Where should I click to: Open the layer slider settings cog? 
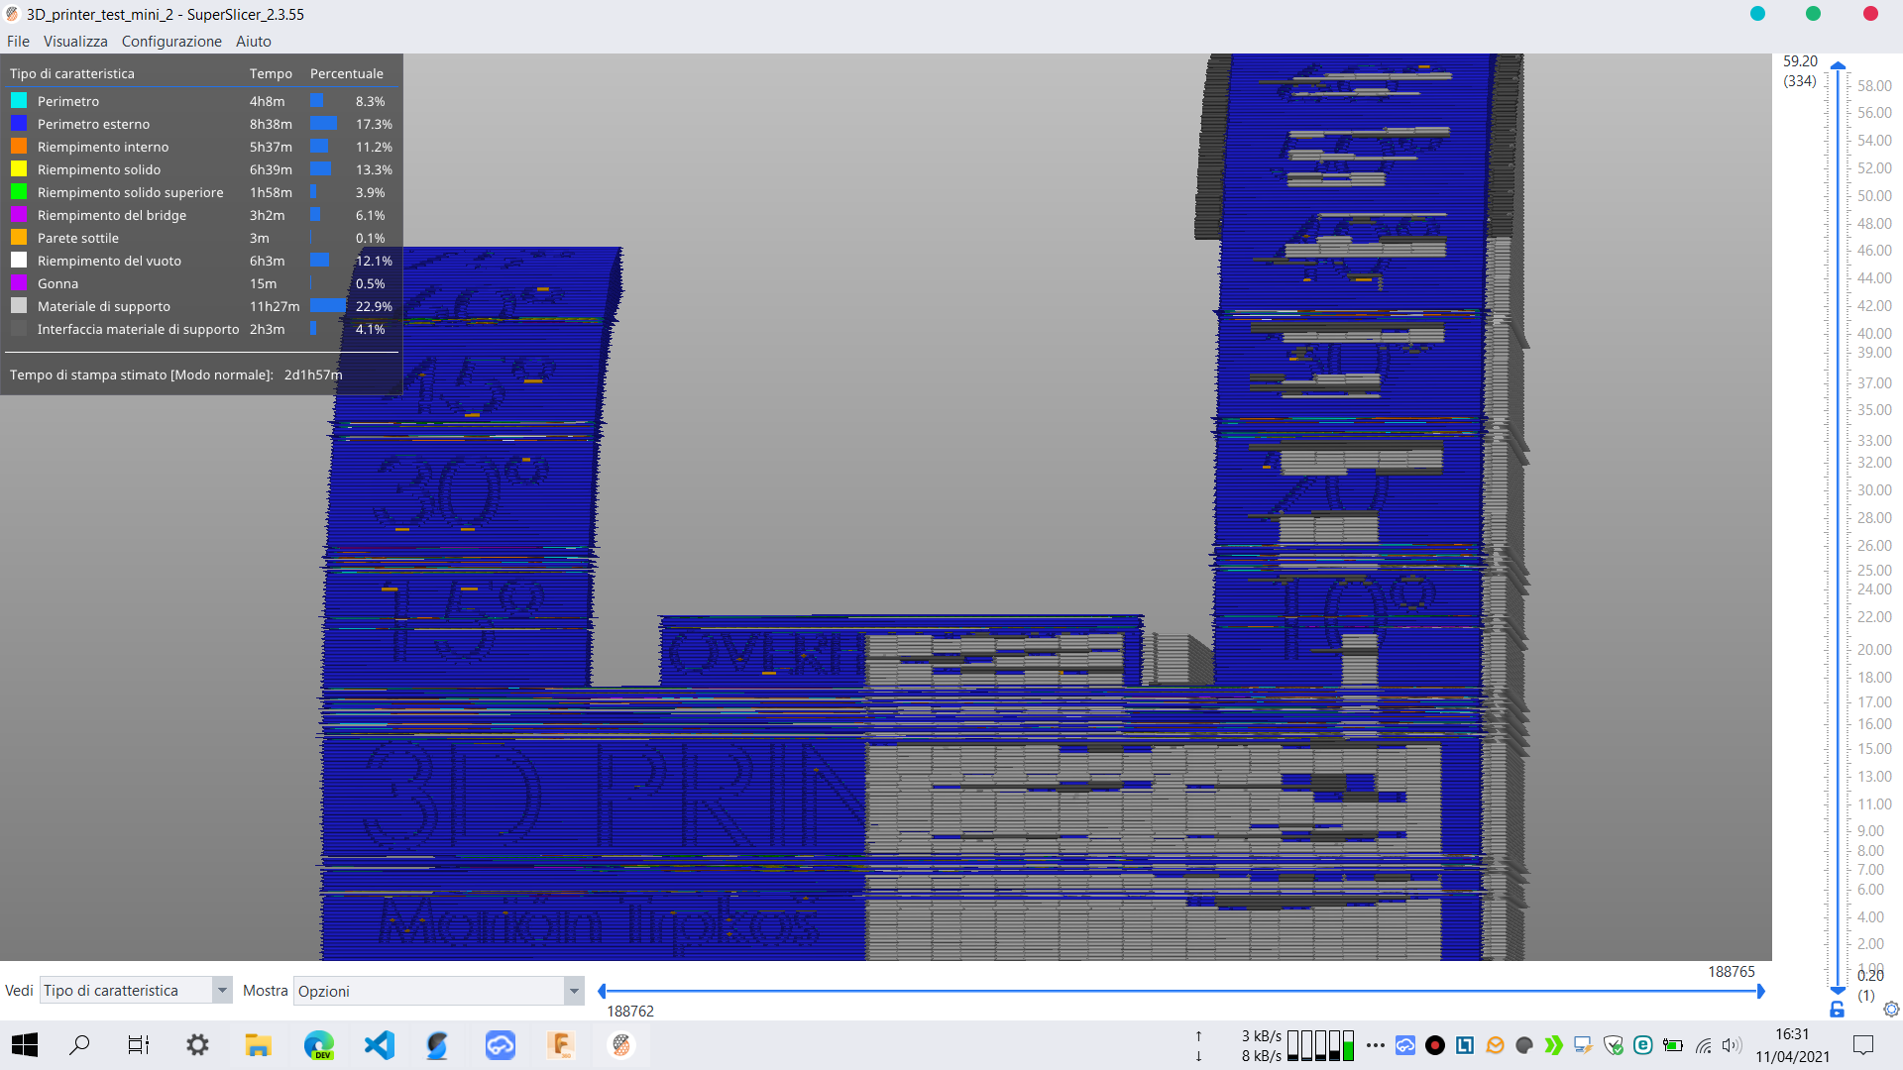(1891, 1009)
